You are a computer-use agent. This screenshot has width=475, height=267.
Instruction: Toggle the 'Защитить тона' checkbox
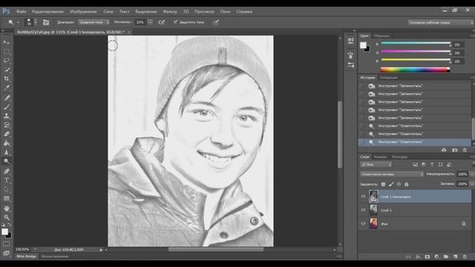click(175, 22)
